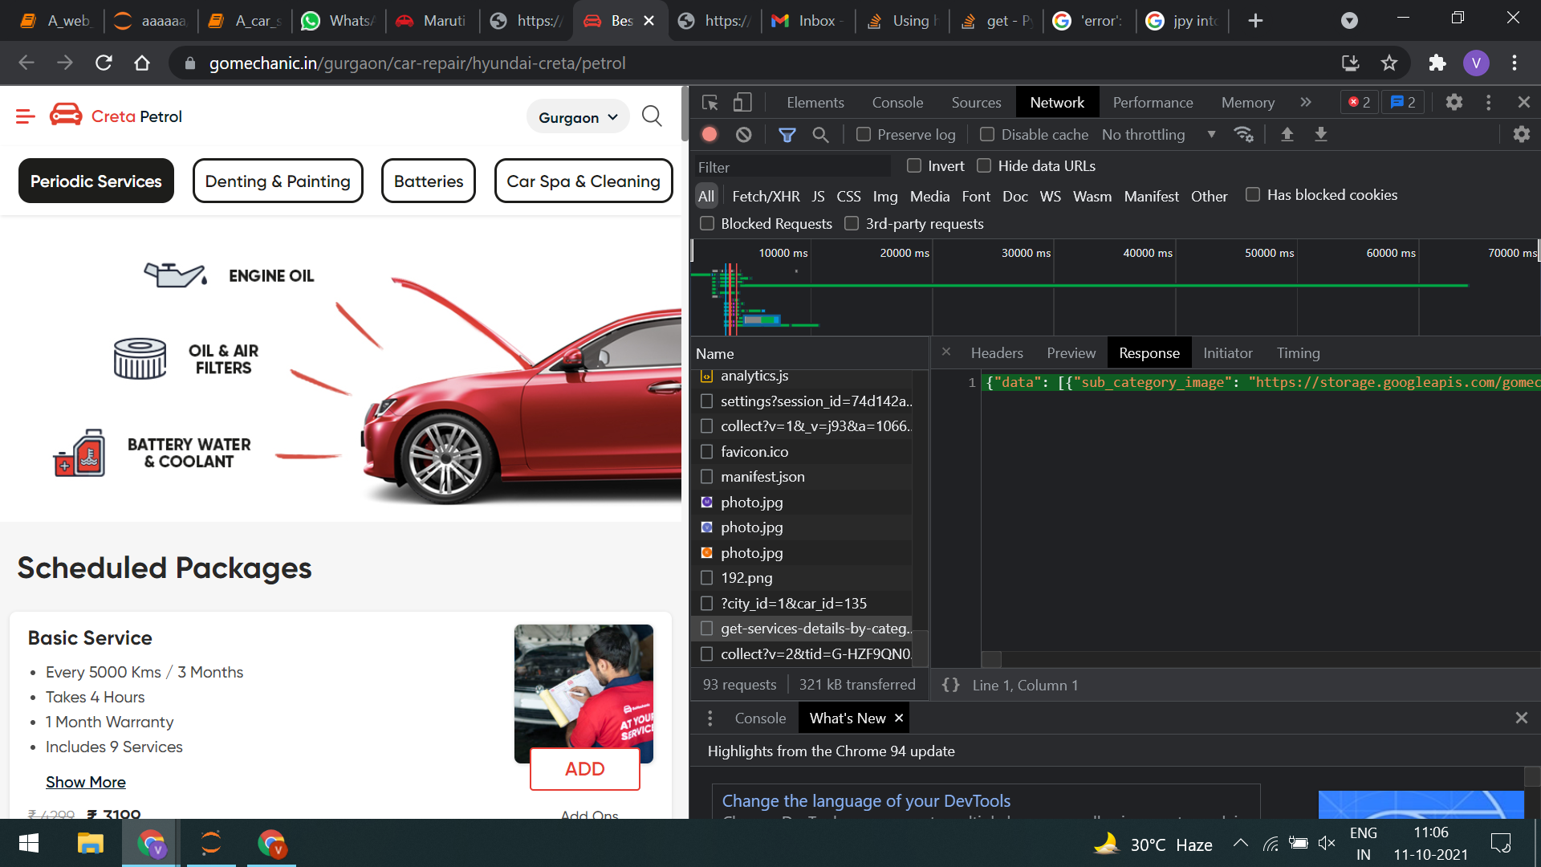Toggle Disable cache checkbox

pyautogui.click(x=986, y=134)
